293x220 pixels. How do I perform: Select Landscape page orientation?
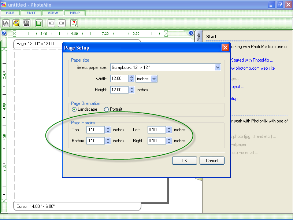[74, 109]
